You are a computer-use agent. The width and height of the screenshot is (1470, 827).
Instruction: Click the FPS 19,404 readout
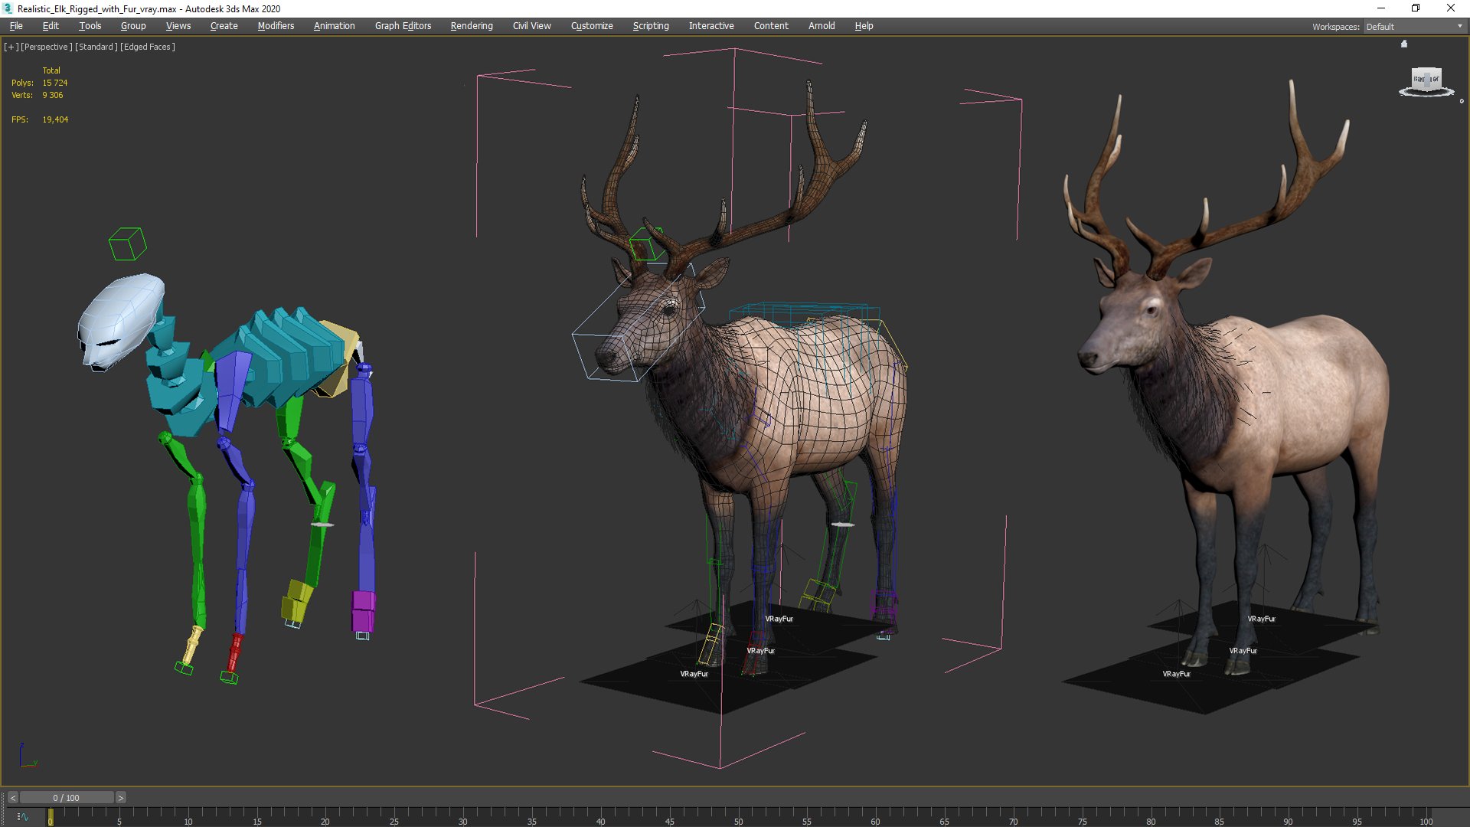coord(40,119)
